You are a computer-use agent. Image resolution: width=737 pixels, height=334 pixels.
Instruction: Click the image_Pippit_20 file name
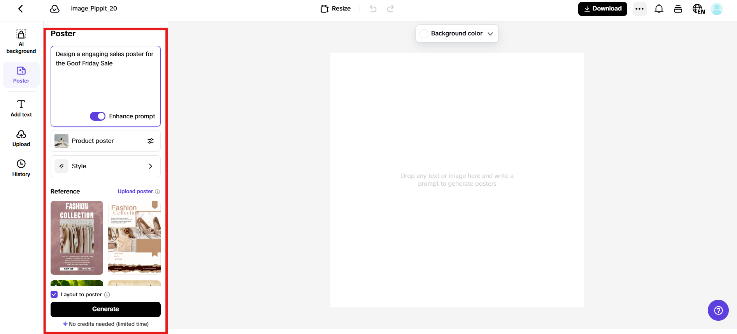pos(94,9)
